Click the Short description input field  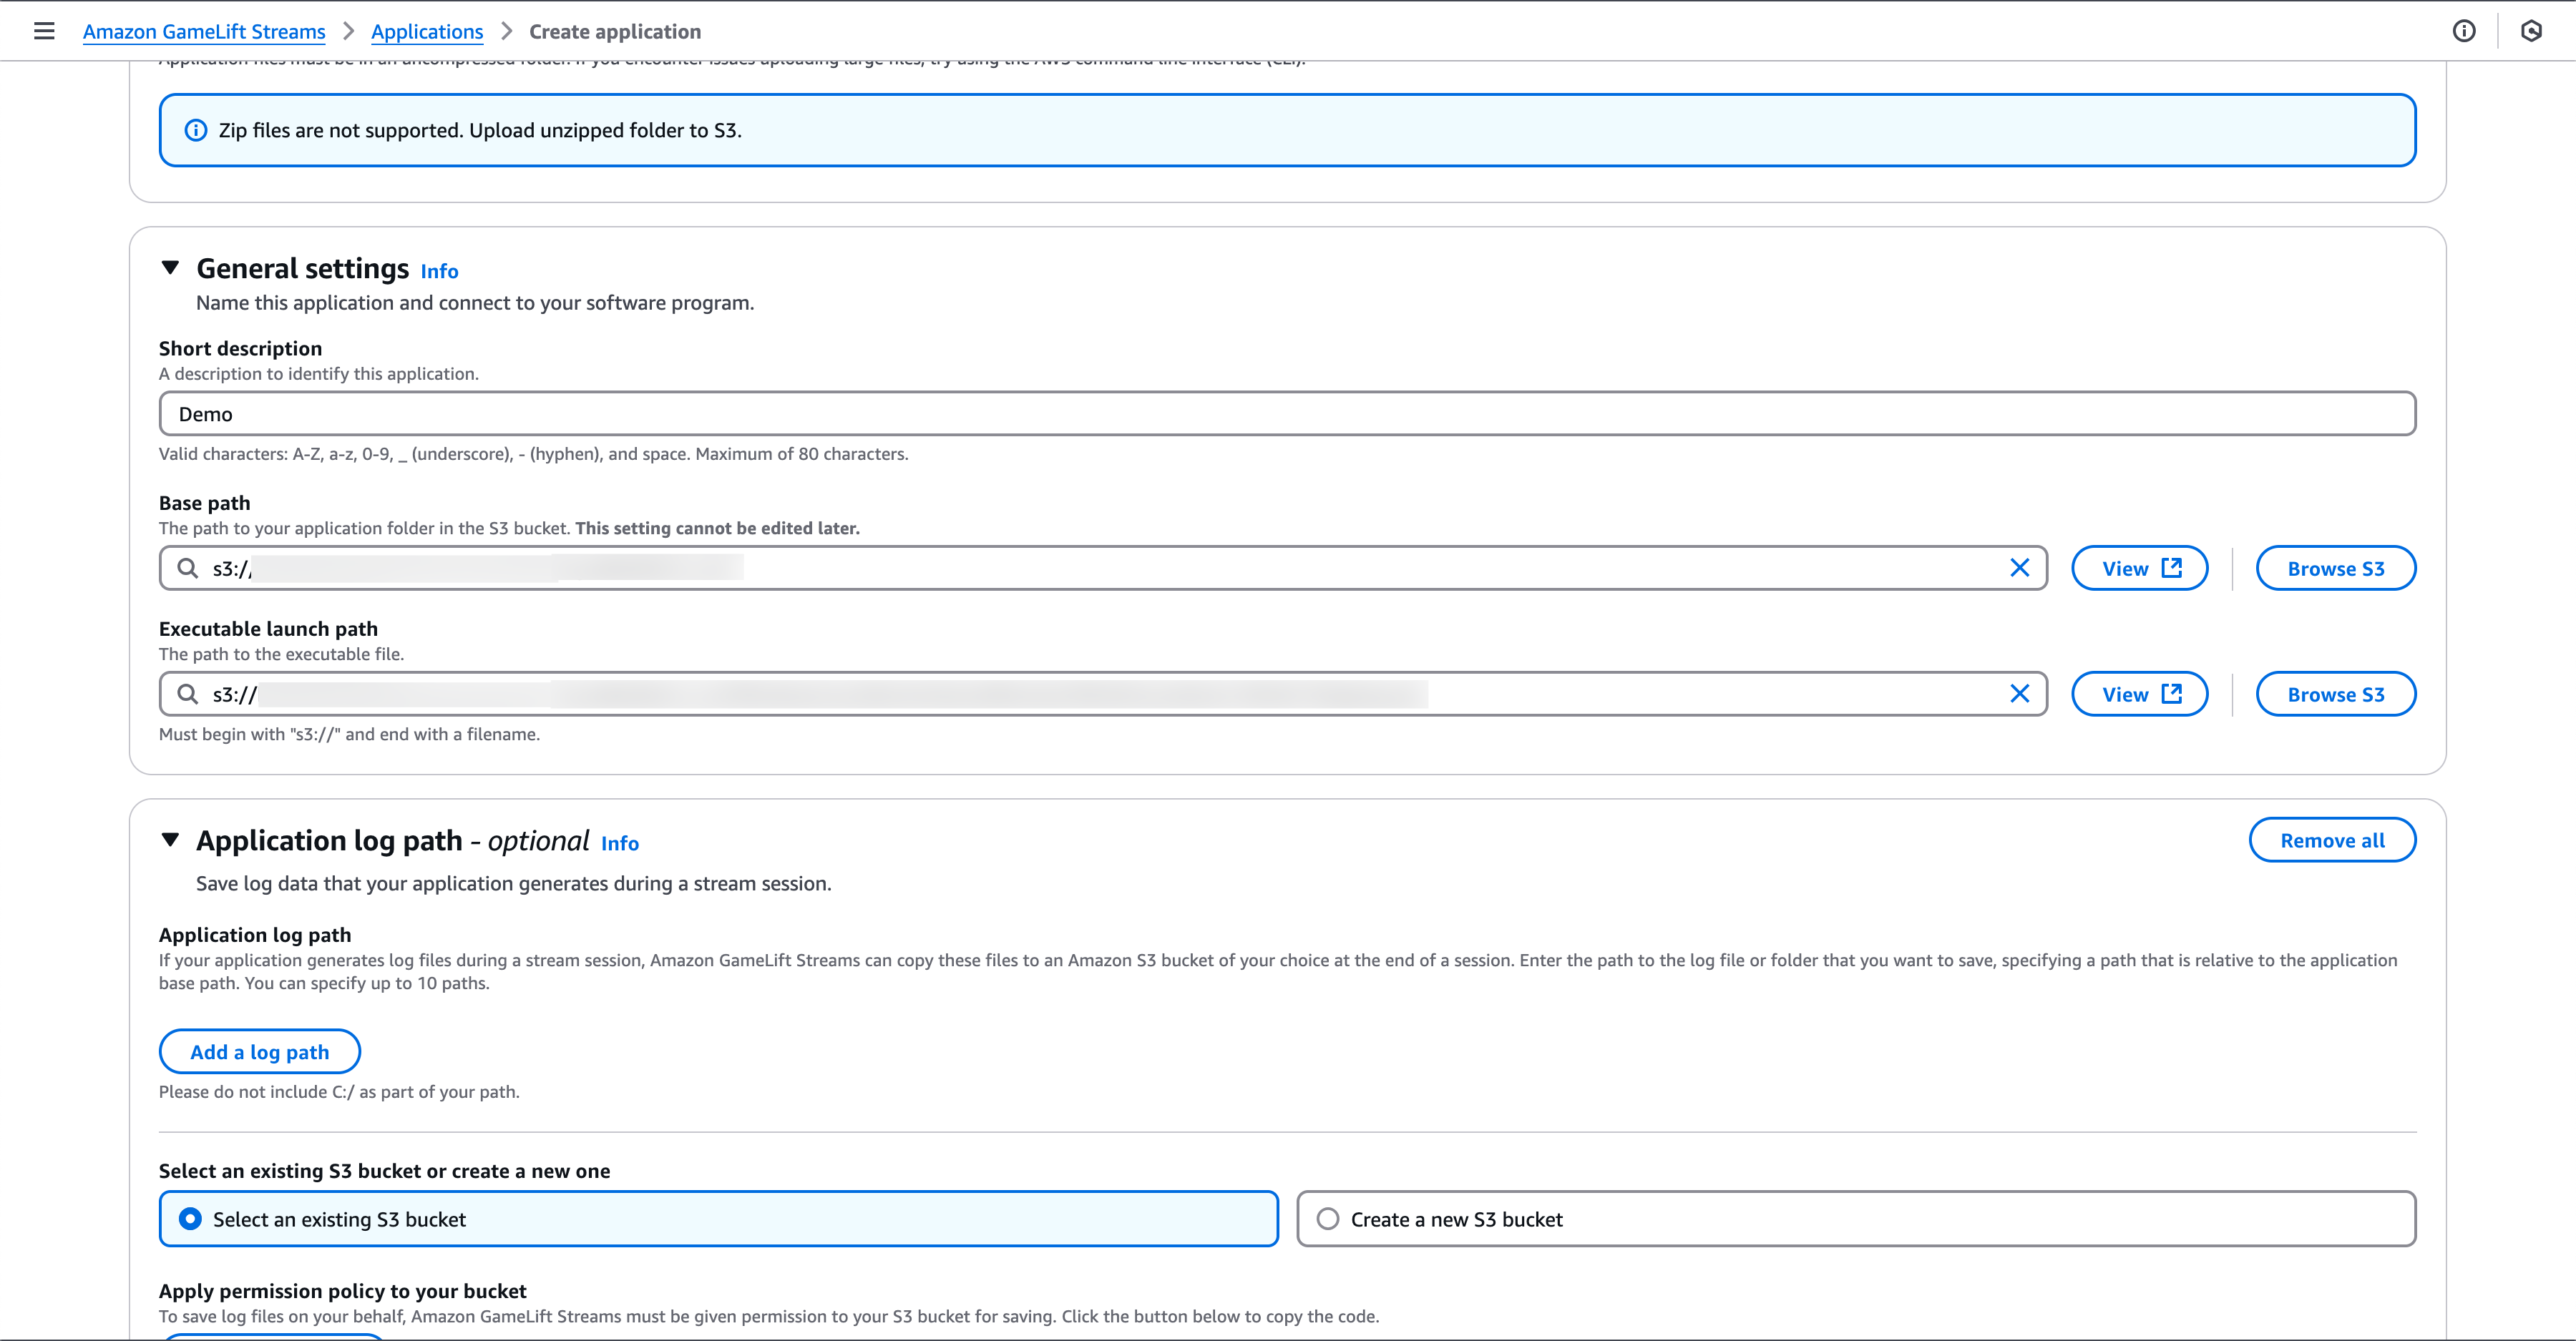point(1287,413)
